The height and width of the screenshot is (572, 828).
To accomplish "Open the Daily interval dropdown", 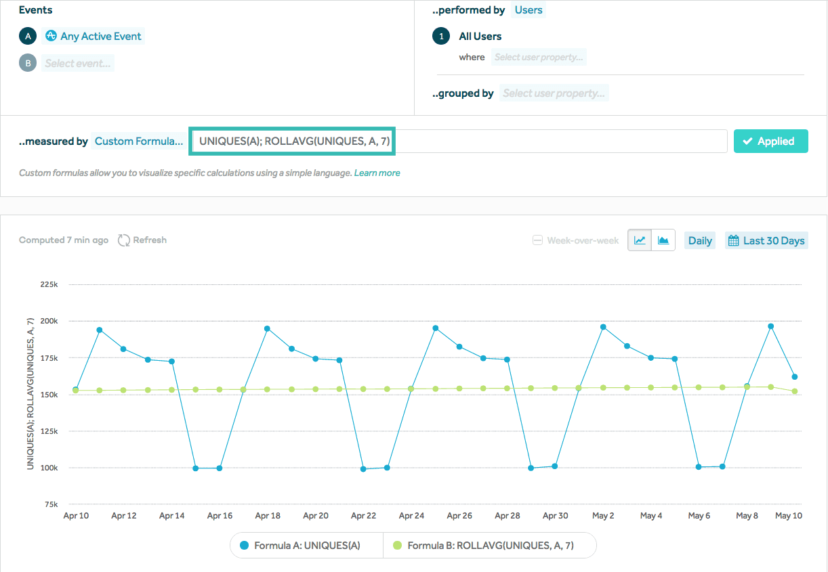I will (x=700, y=240).
